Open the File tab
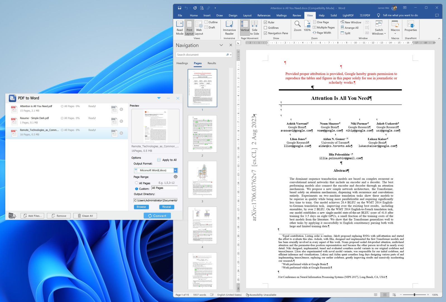The height and width of the screenshot is (302, 446). pyautogui.click(x=180, y=15)
